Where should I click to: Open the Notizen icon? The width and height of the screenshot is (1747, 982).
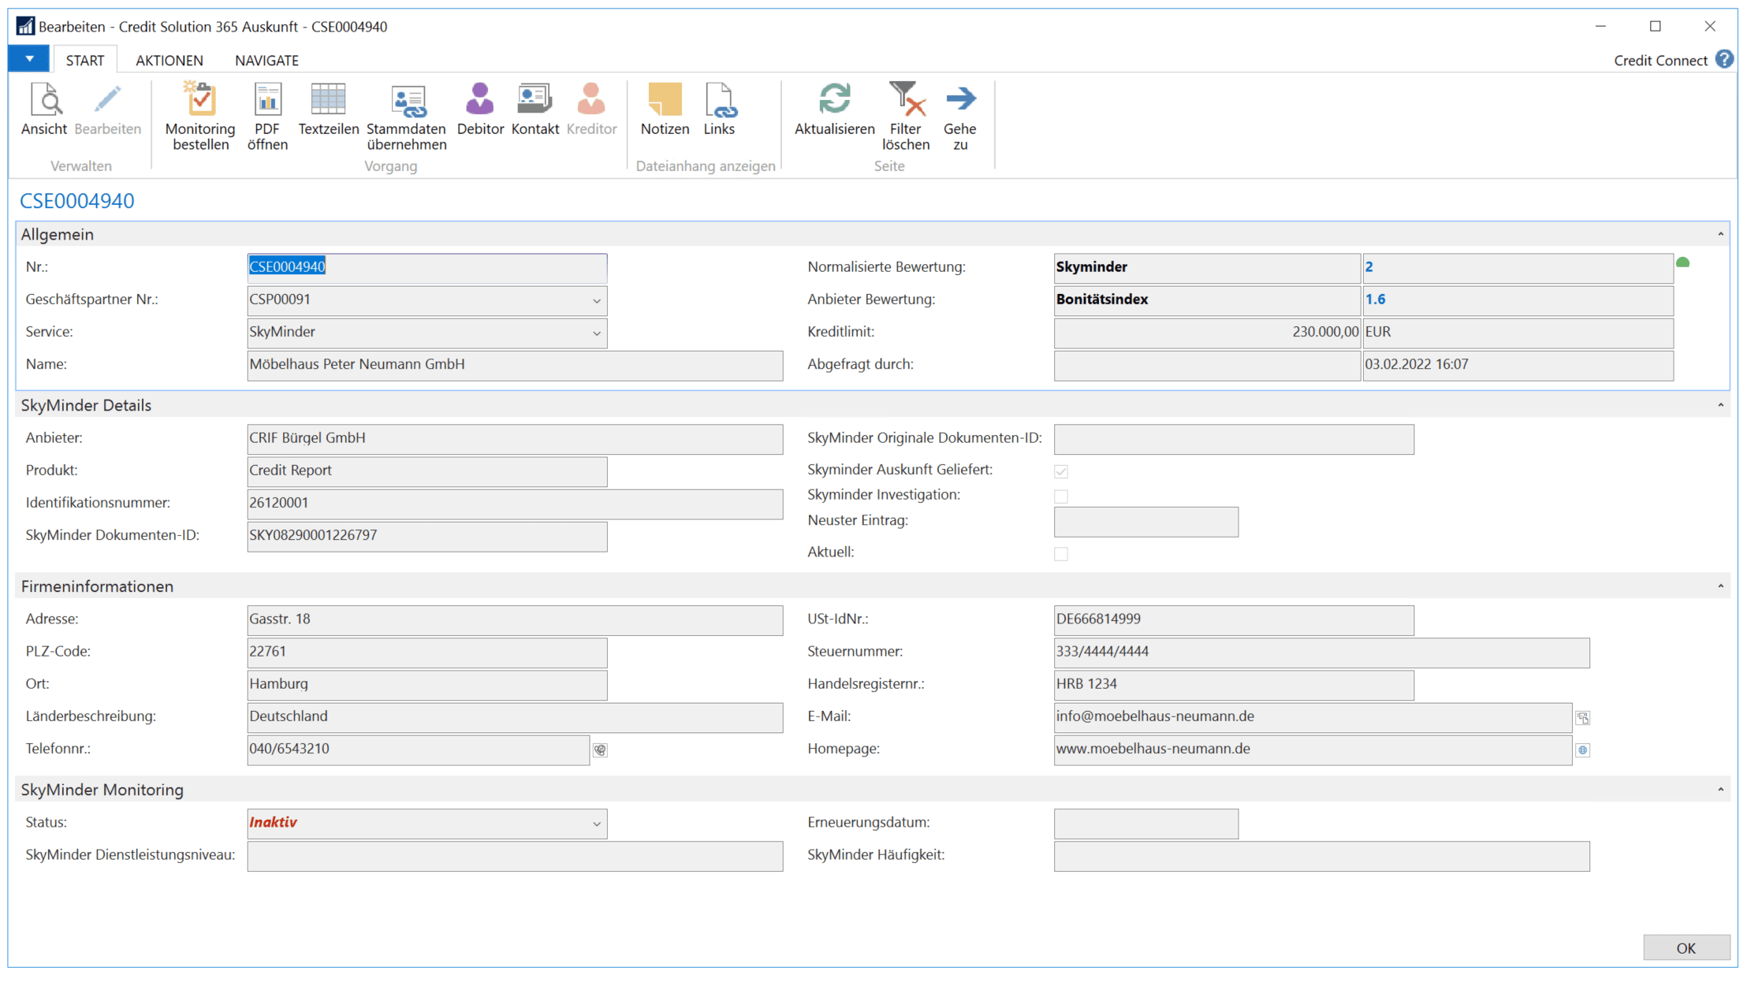(x=665, y=101)
